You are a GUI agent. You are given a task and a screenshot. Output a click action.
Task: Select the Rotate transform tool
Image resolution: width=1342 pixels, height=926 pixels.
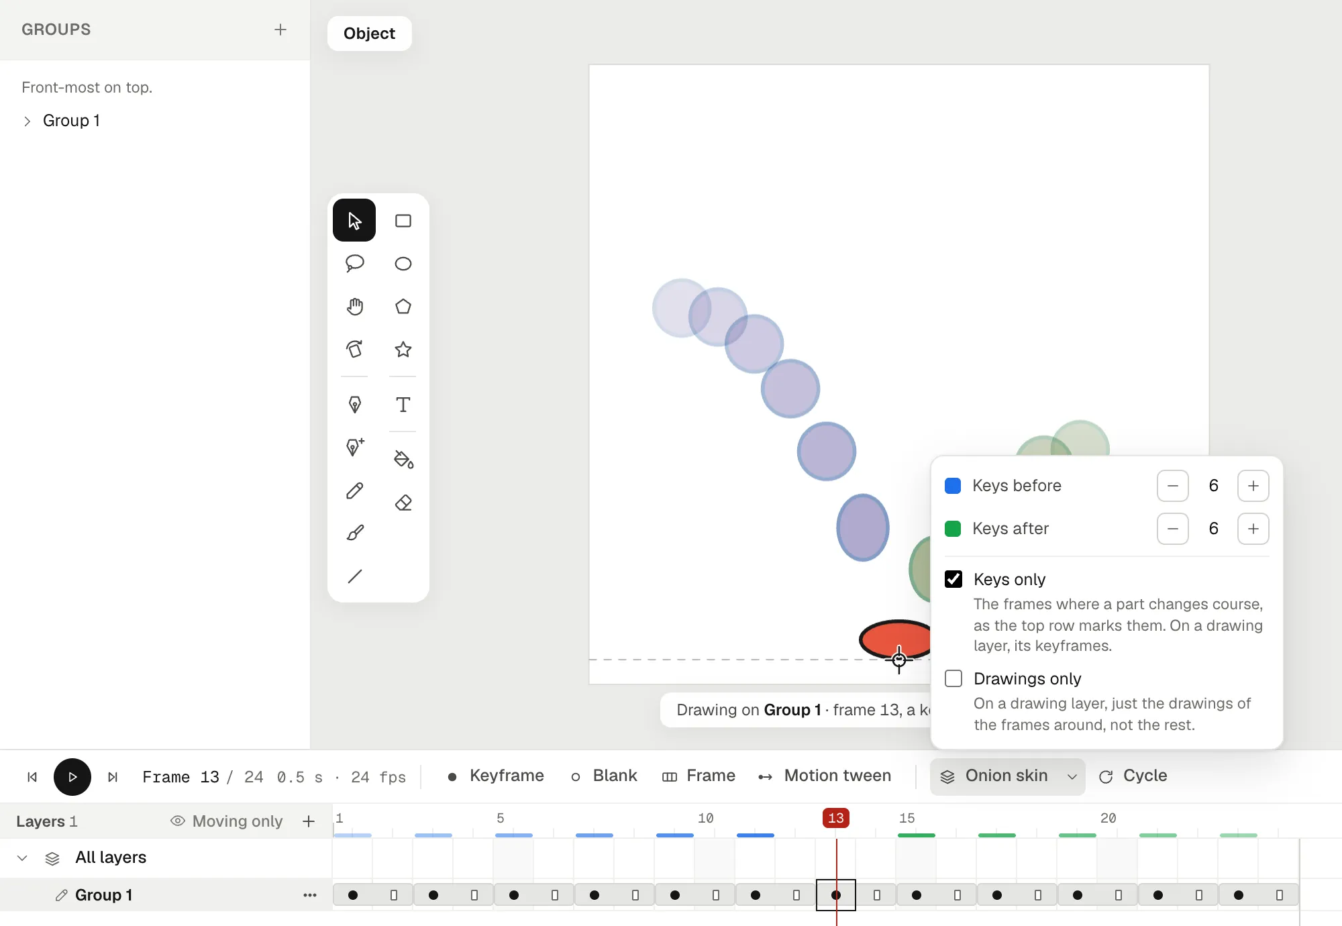(354, 350)
